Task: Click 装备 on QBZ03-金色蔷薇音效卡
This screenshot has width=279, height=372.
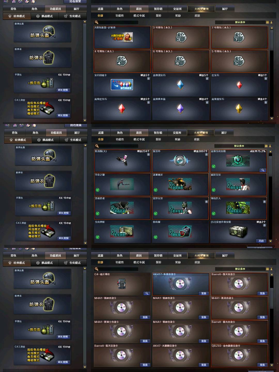Action: tap(262, 365)
